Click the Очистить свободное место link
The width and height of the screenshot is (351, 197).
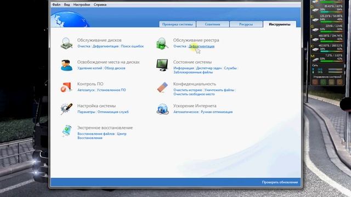194,94
